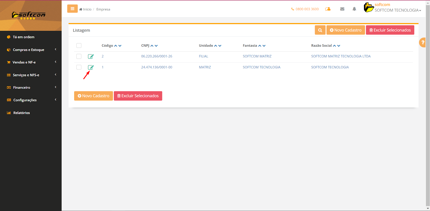Toggle the select-all checkbox in table header

(79, 46)
